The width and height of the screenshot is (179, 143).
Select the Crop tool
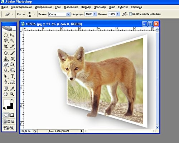coord(6,46)
